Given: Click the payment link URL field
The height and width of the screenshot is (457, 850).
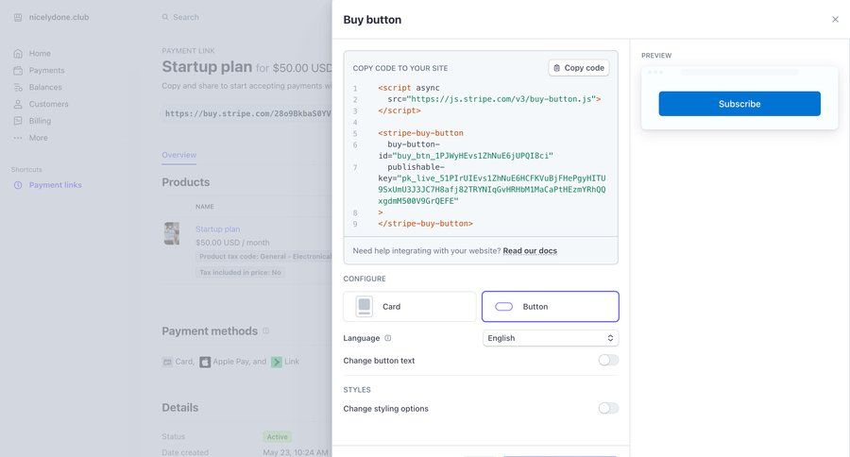Looking at the screenshot, I should coord(247,113).
